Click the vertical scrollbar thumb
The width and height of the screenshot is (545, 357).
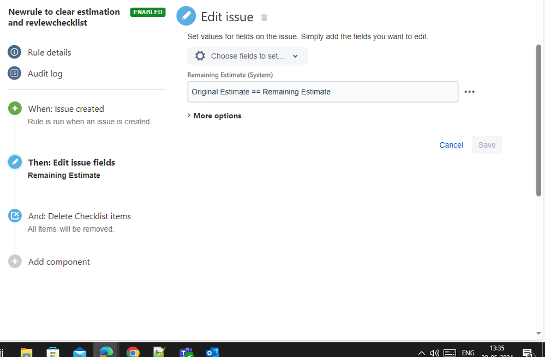[538, 120]
